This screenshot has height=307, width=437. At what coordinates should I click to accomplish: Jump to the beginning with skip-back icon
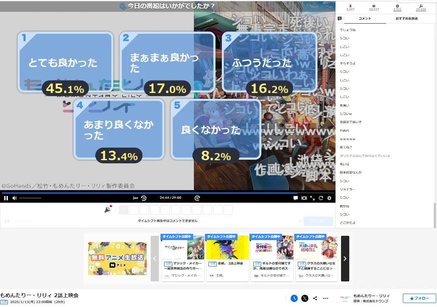point(135,198)
